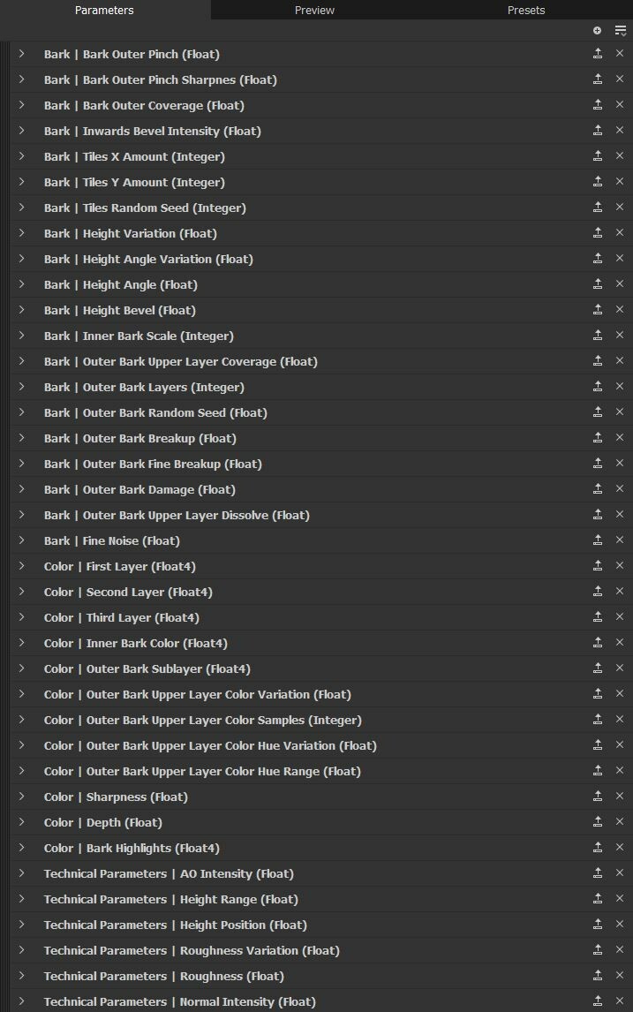Click export icon for Bark Highlights
The image size is (633, 1012).
coord(598,848)
